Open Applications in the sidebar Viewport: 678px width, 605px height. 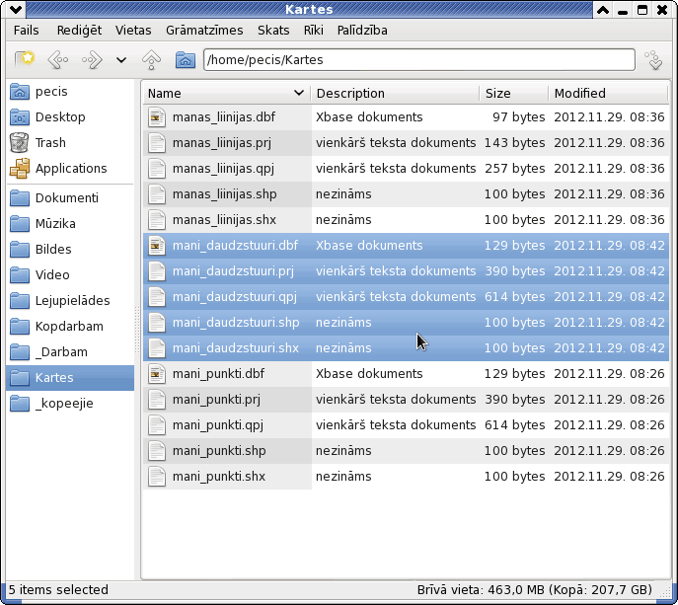[70, 168]
